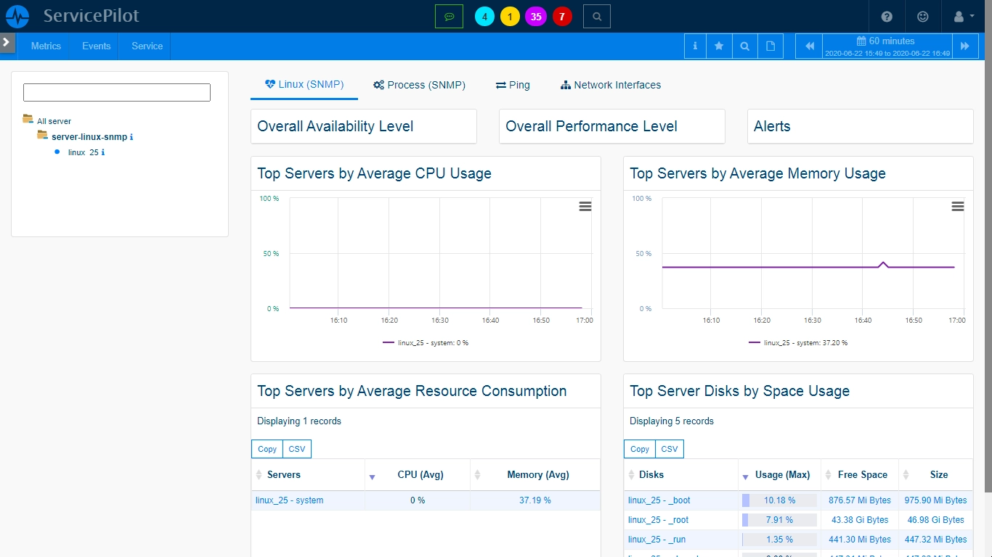The width and height of the screenshot is (992, 557).
Task: Open linux_25 - _root disk link
Action: tap(659, 520)
